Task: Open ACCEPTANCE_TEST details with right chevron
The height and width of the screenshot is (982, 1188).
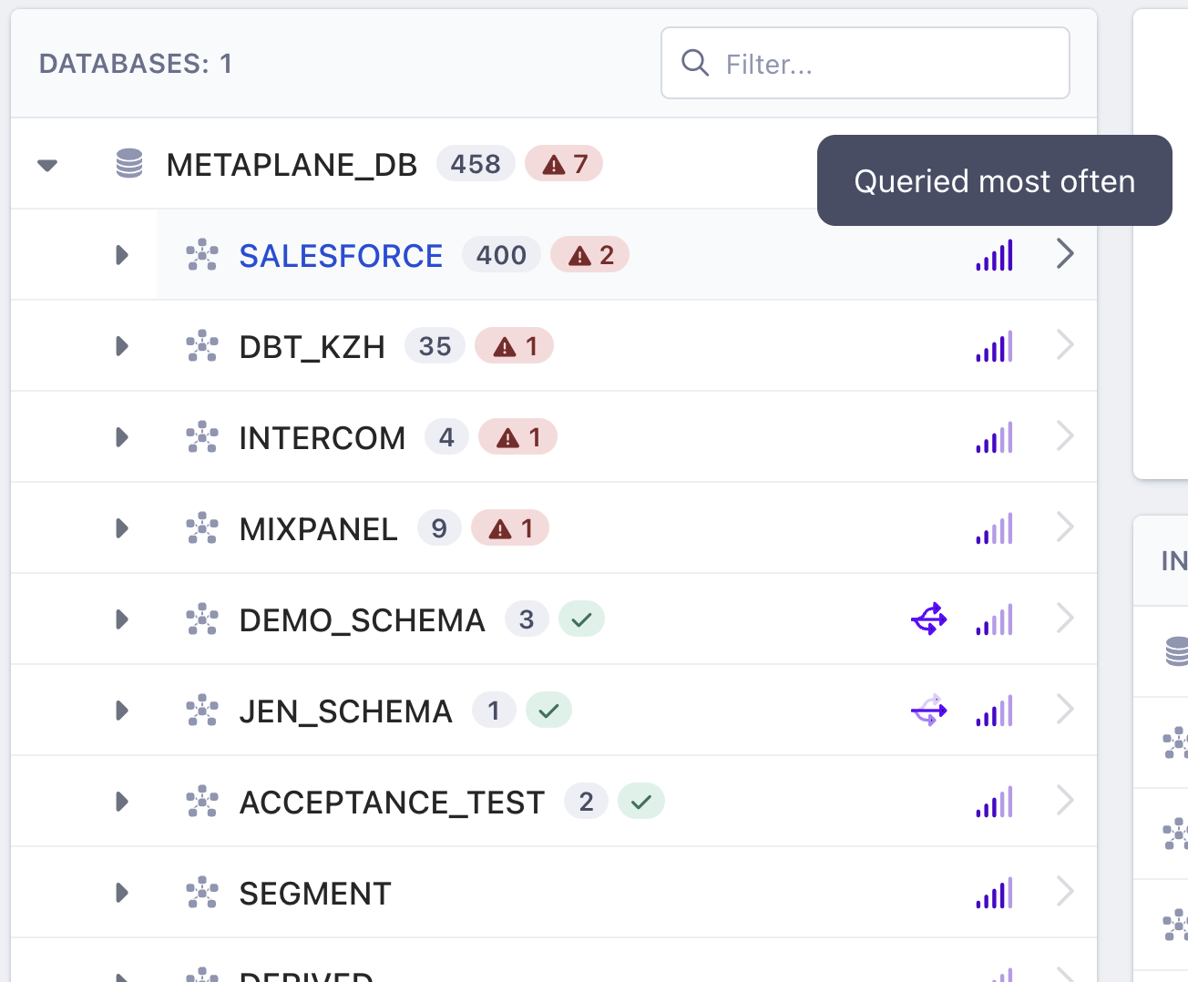Action: tap(1065, 801)
